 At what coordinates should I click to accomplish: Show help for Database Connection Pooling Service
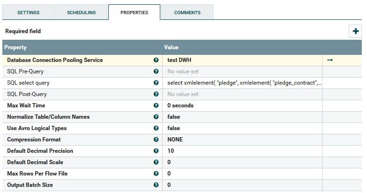(x=156, y=60)
